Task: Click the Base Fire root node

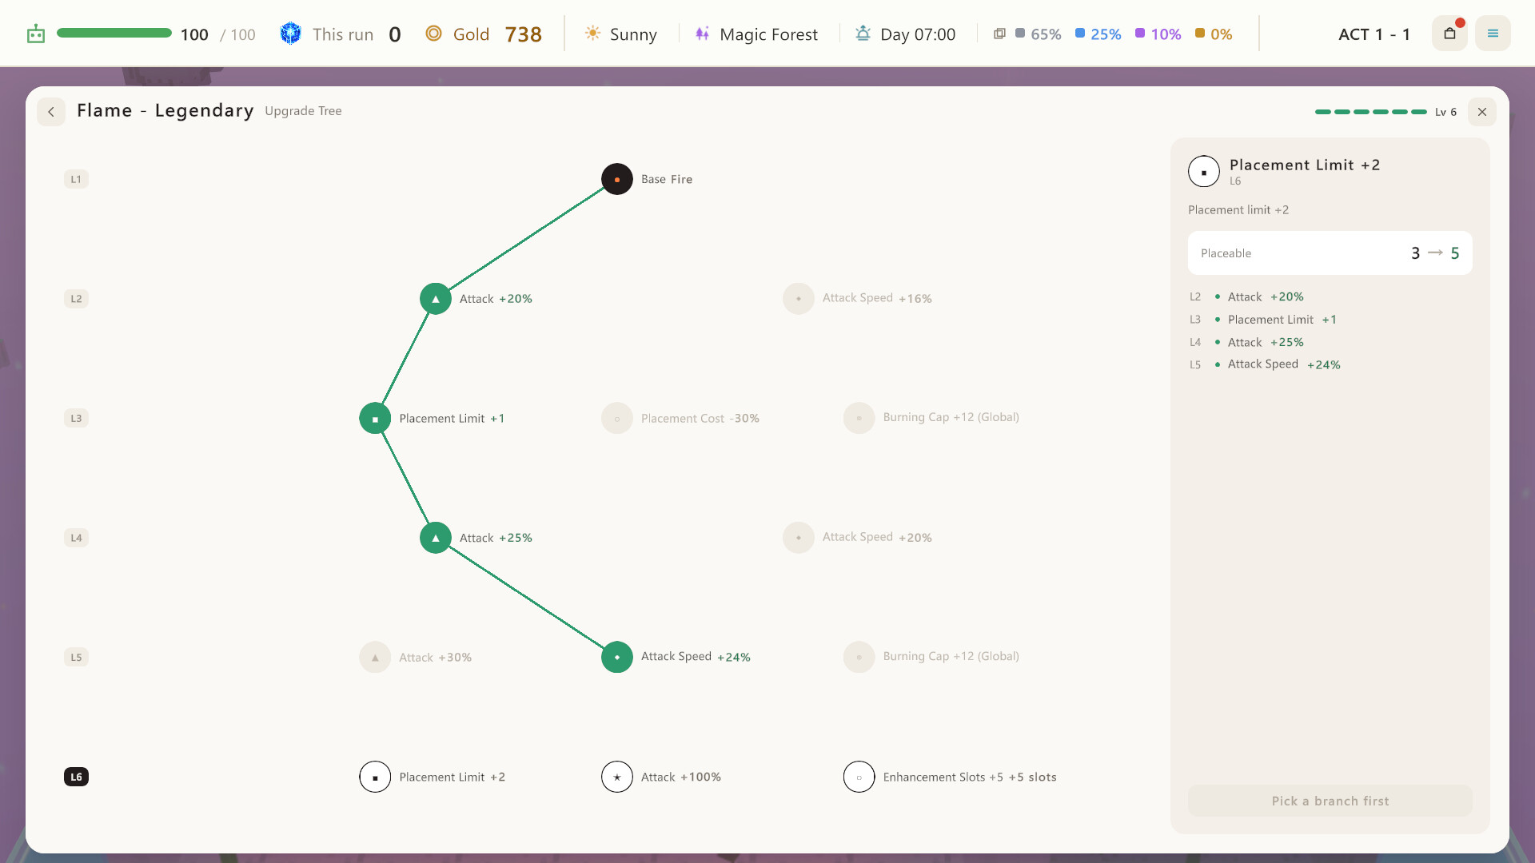Action: tap(616, 179)
